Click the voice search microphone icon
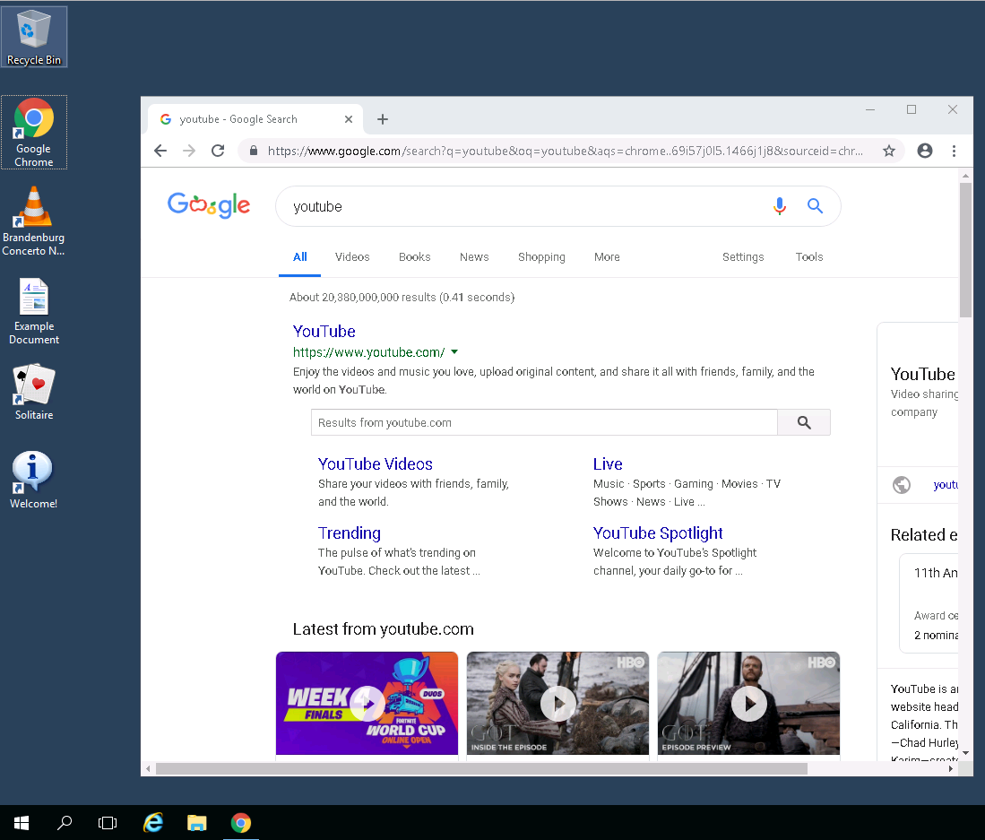This screenshot has height=840, width=985. (779, 206)
